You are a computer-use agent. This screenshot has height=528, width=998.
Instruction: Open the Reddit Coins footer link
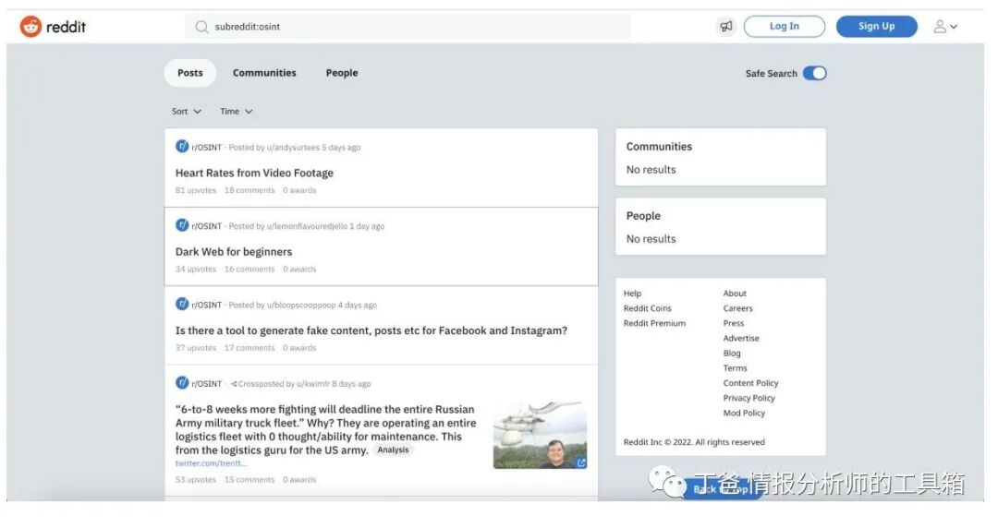(x=647, y=308)
